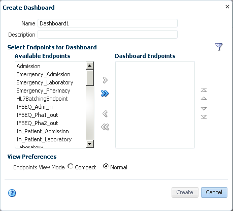
Task: Move endpoint down one position
Action: point(204,109)
